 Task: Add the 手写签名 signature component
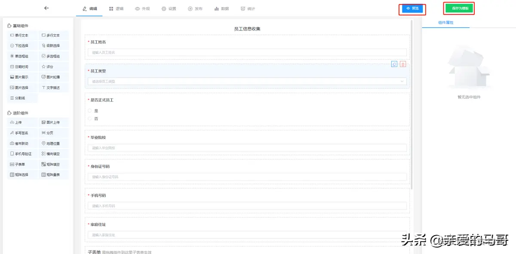[x=22, y=133]
